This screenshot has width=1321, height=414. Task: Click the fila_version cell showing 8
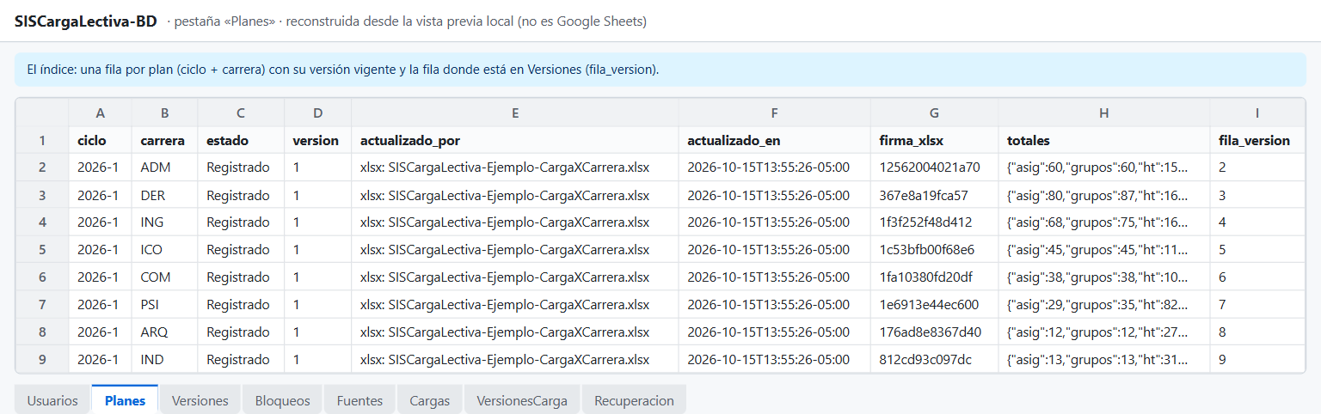[1257, 332]
